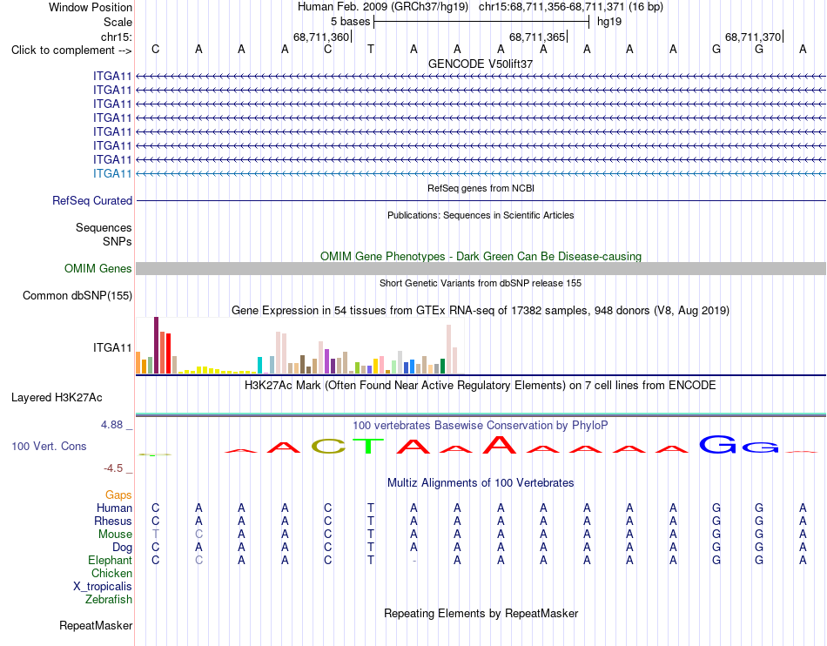
Task: Click the 5 bases scale bar
Action: pyautogui.click(x=481, y=22)
